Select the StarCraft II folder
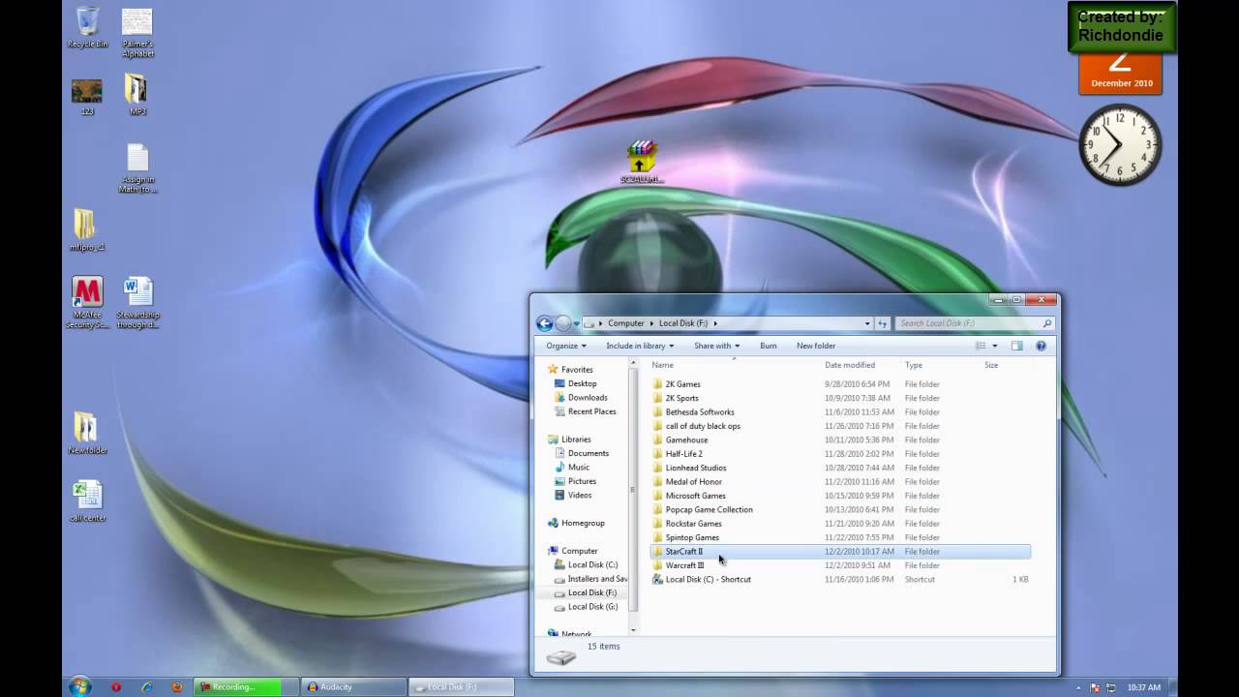This screenshot has width=1239, height=697. pyautogui.click(x=840, y=551)
